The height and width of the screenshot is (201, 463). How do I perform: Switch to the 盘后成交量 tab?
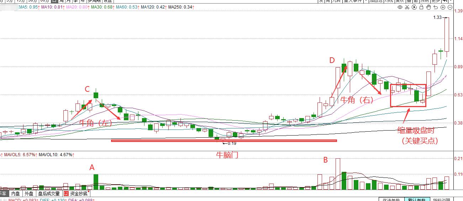pyautogui.click(x=49, y=194)
